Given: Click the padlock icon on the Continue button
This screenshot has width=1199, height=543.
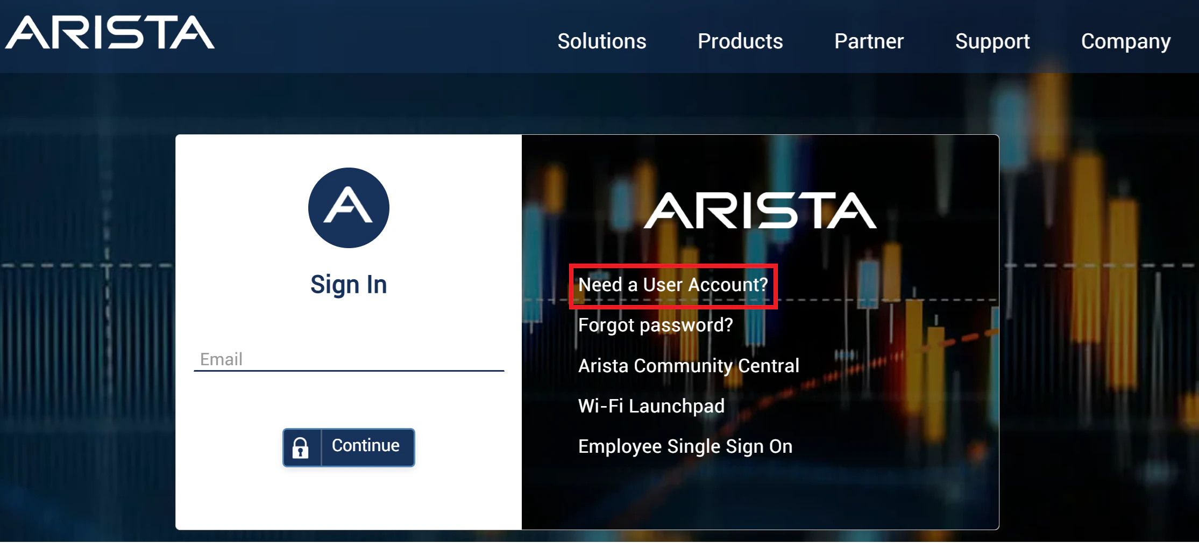Looking at the screenshot, I should [301, 447].
